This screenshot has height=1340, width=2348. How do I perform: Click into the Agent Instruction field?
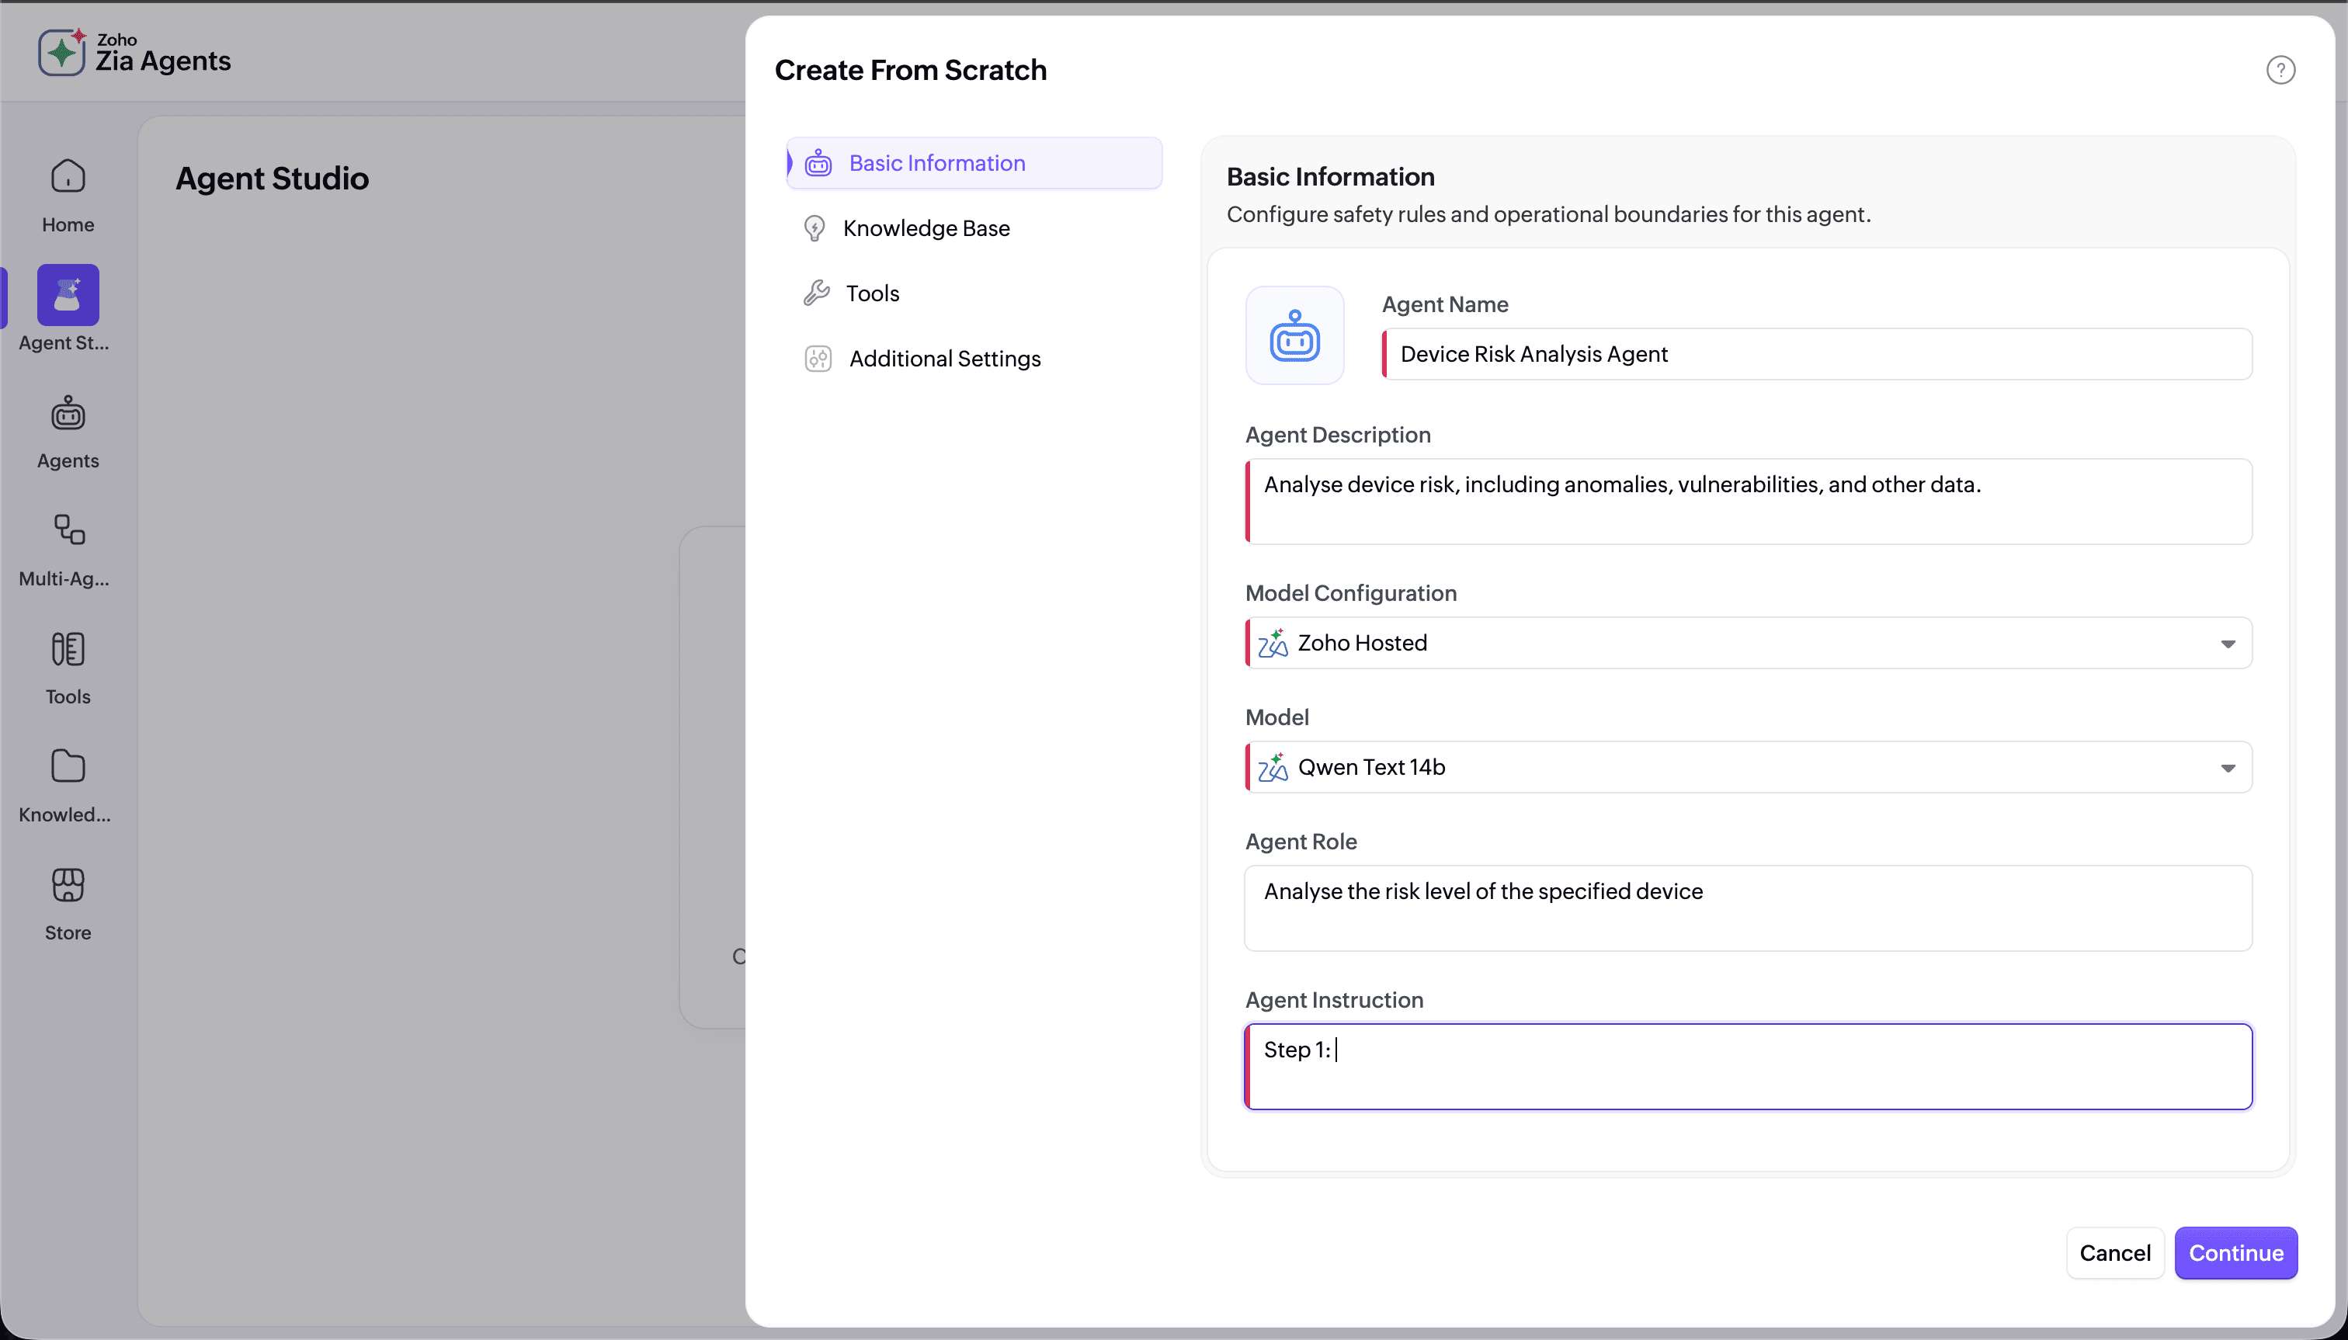[1748, 1067]
